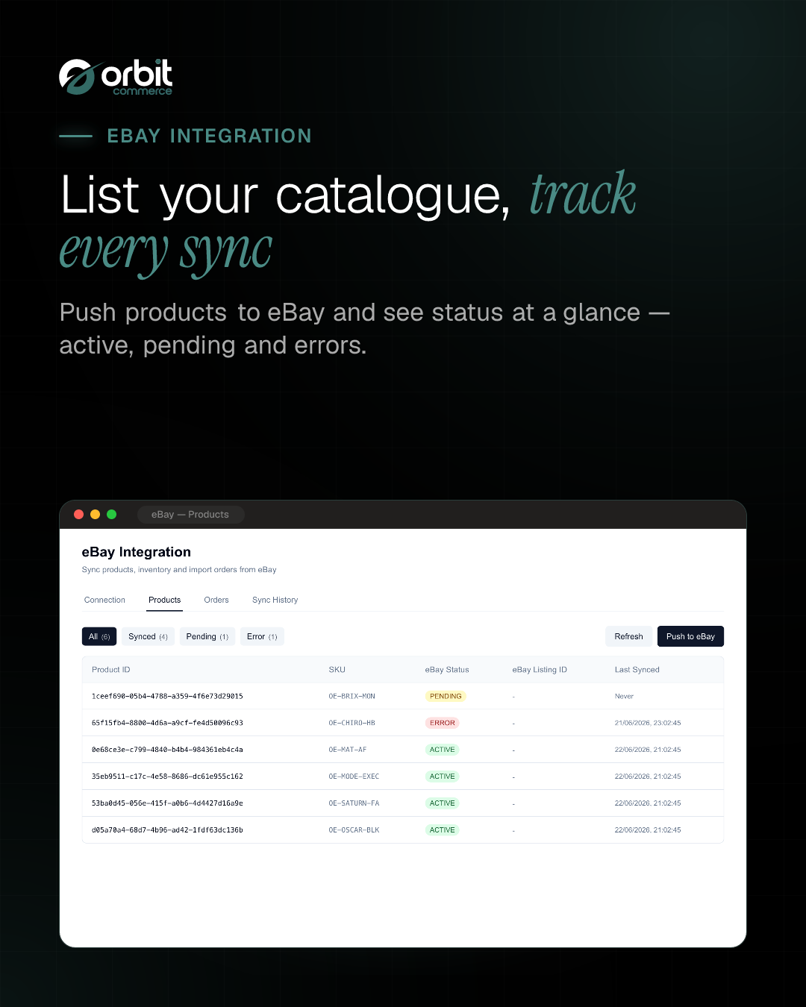Click ACTIVE badge for OE-OSCAR-BLK
This screenshot has height=1007, width=806.
point(442,830)
